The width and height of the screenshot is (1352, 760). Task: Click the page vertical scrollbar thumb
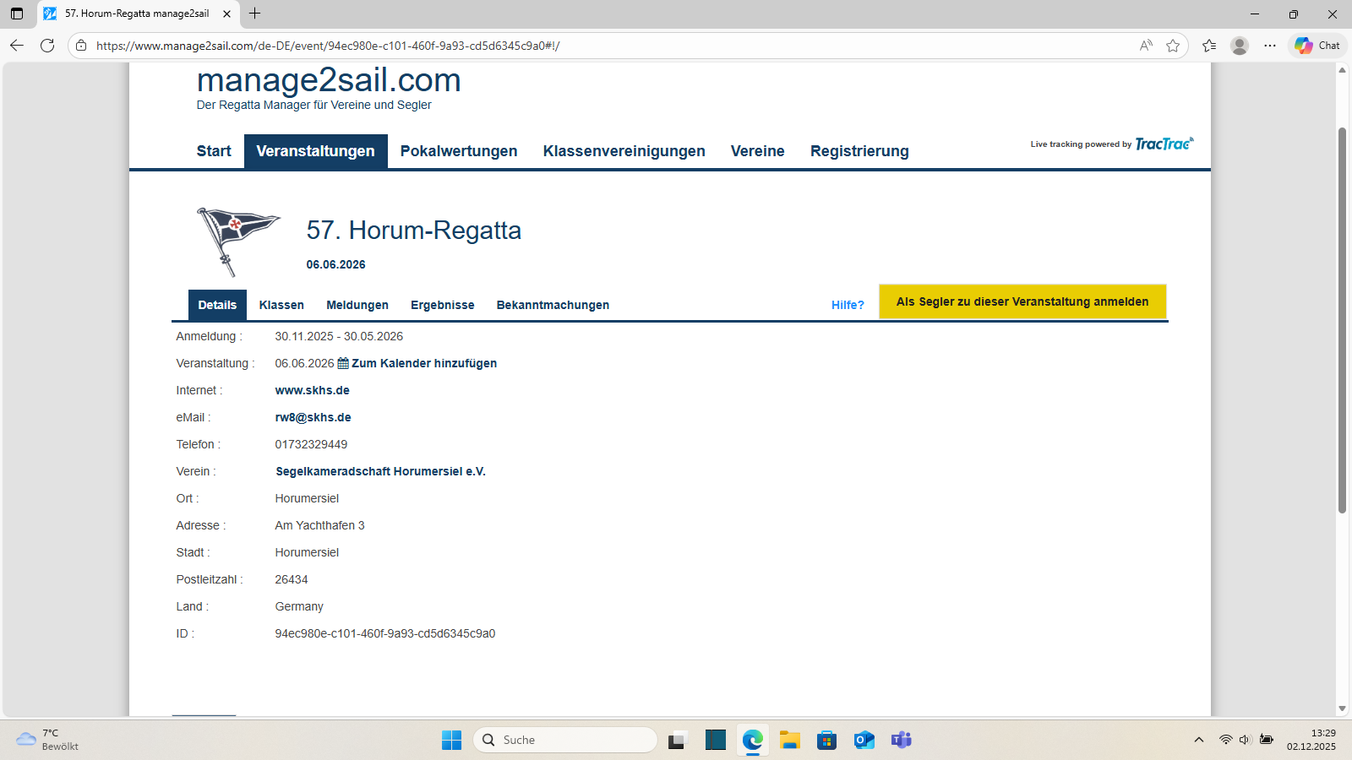click(1342, 320)
